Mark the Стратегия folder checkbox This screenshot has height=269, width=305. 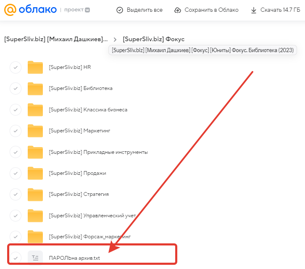[16, 194]
